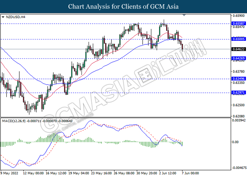The image size is (247, 176).
Task: Click the MACD -0.004675 scale value
Action: click(240, 168)
